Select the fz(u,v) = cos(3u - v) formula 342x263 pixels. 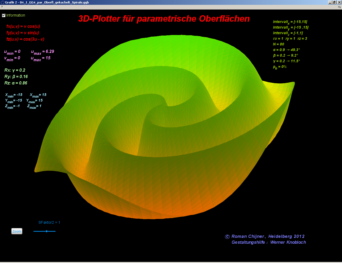click(x=25, y=39)
